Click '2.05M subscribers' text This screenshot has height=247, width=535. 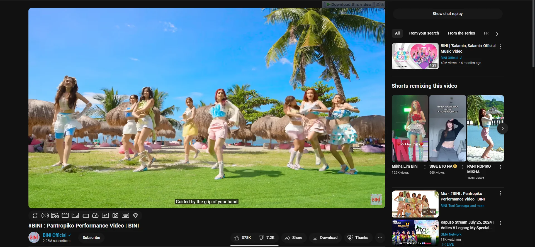coord(57,241)
